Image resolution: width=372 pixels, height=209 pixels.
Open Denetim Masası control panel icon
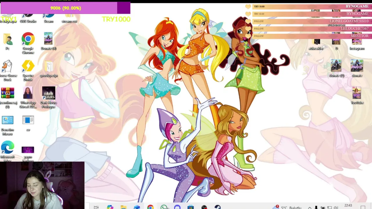[8, 125]
